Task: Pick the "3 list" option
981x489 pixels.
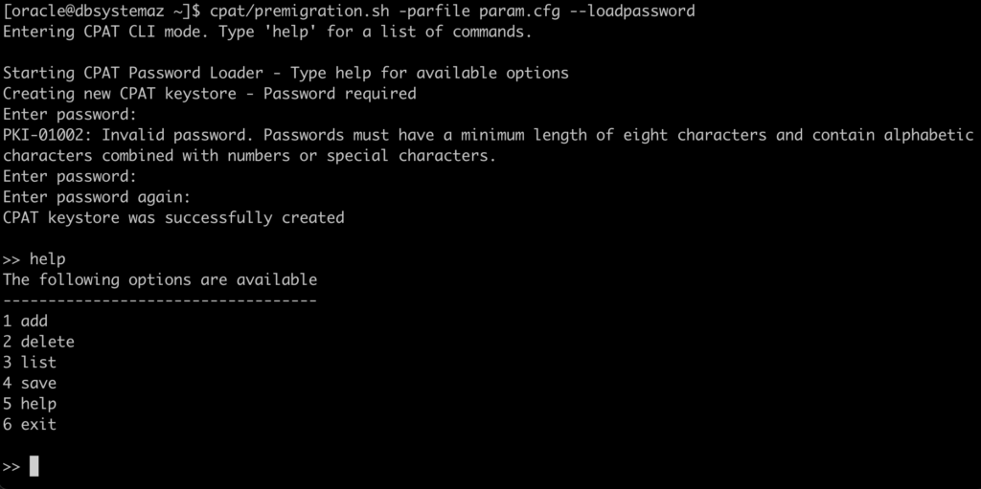Action: [x=30, y=362]
